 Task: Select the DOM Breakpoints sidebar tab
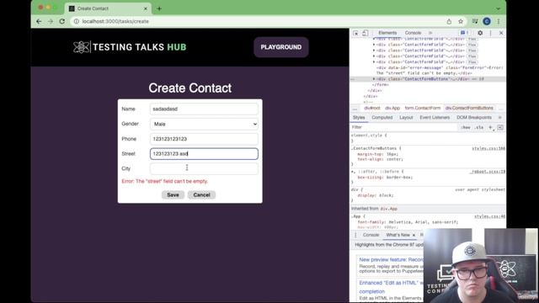click(474, 118)
